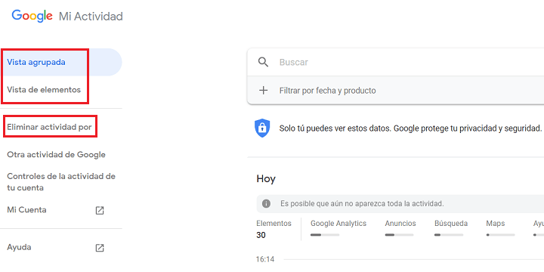The width and height of the screenshot is (544, 272).
Task: Click the Anuncios label
Action: pyautogui.click(x=400, y=224)
